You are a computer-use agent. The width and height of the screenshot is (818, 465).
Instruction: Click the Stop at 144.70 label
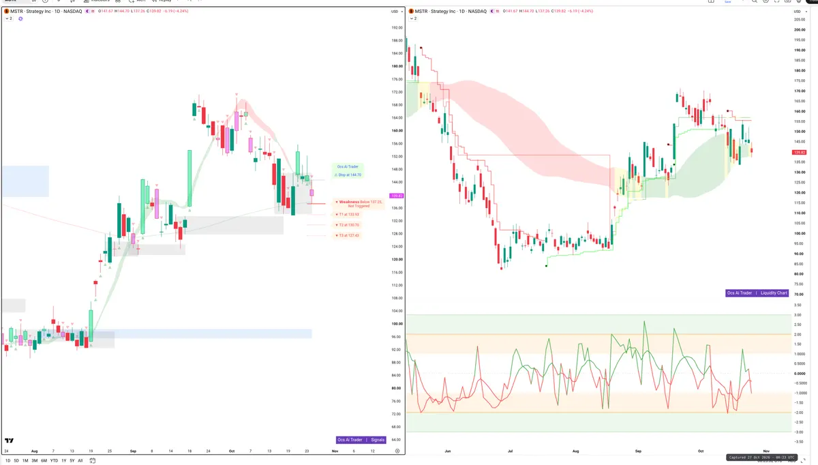(x=348, y=175)
